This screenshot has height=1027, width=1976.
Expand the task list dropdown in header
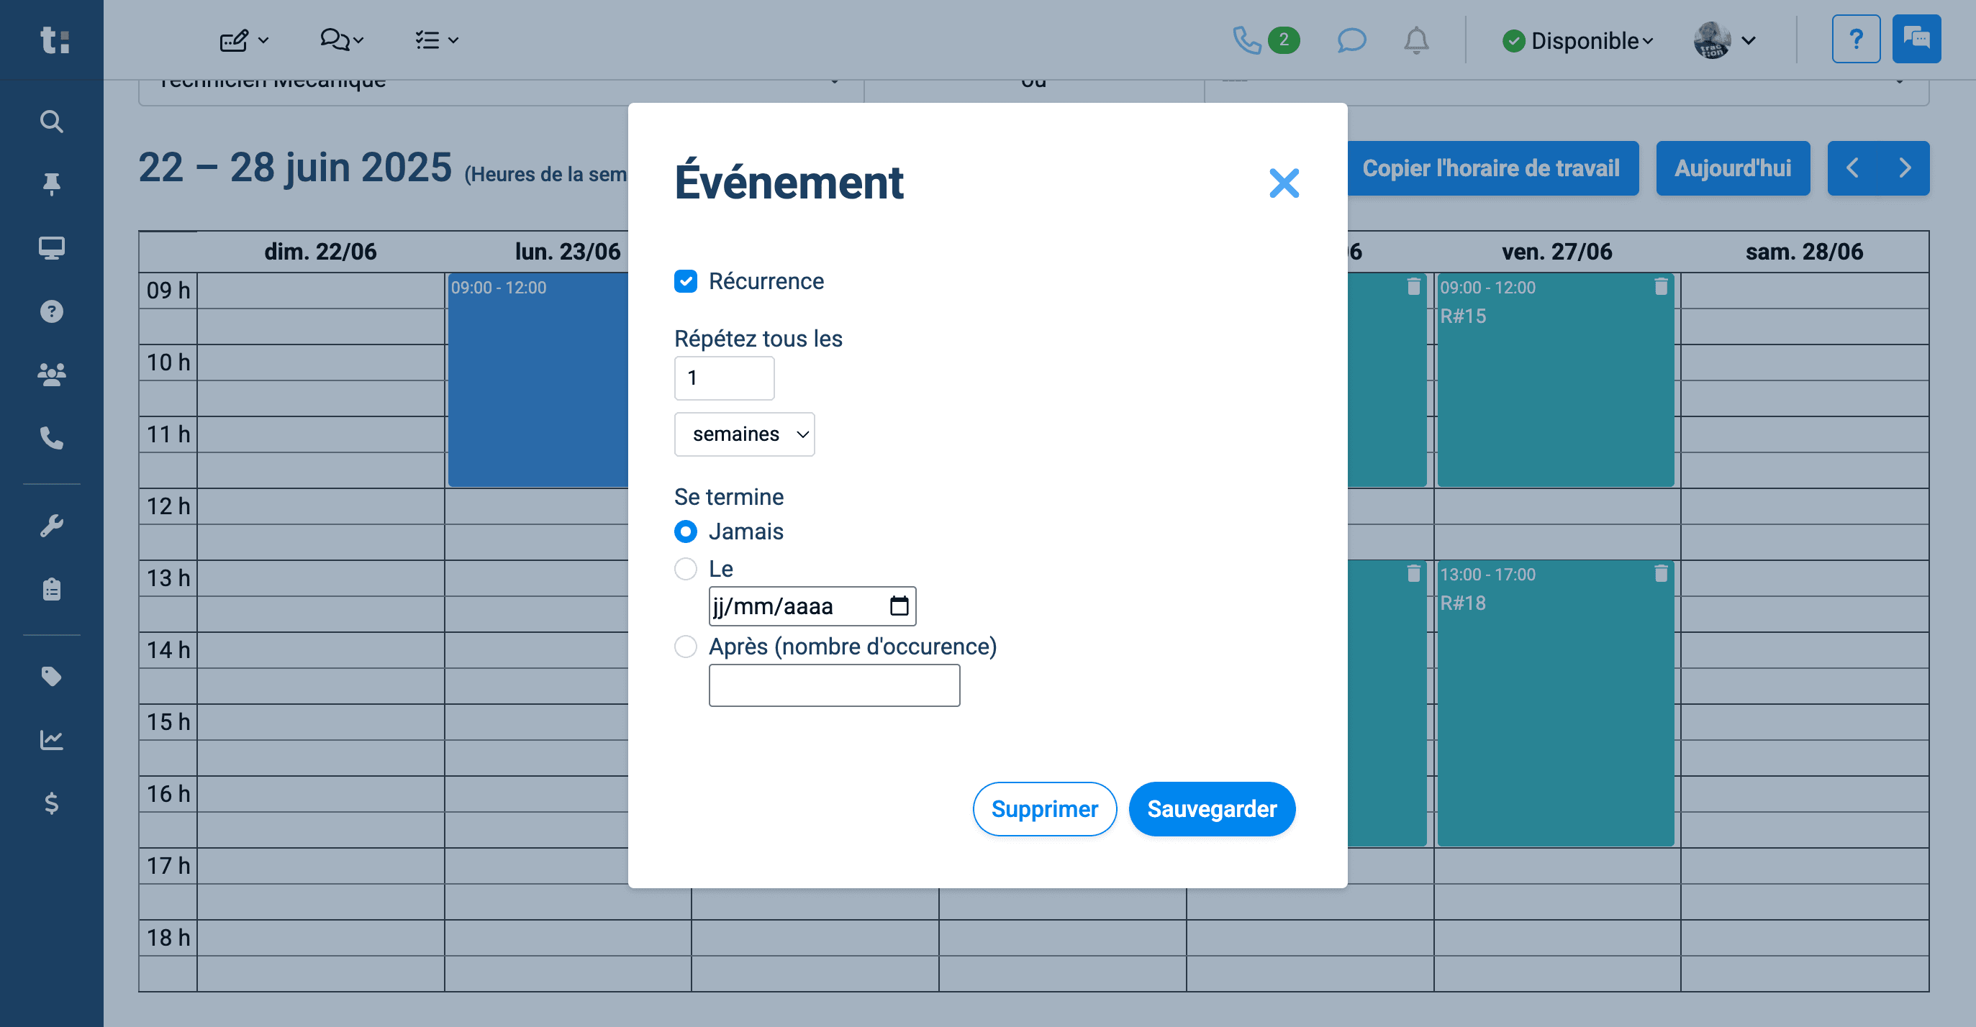(x=437, y=40)
